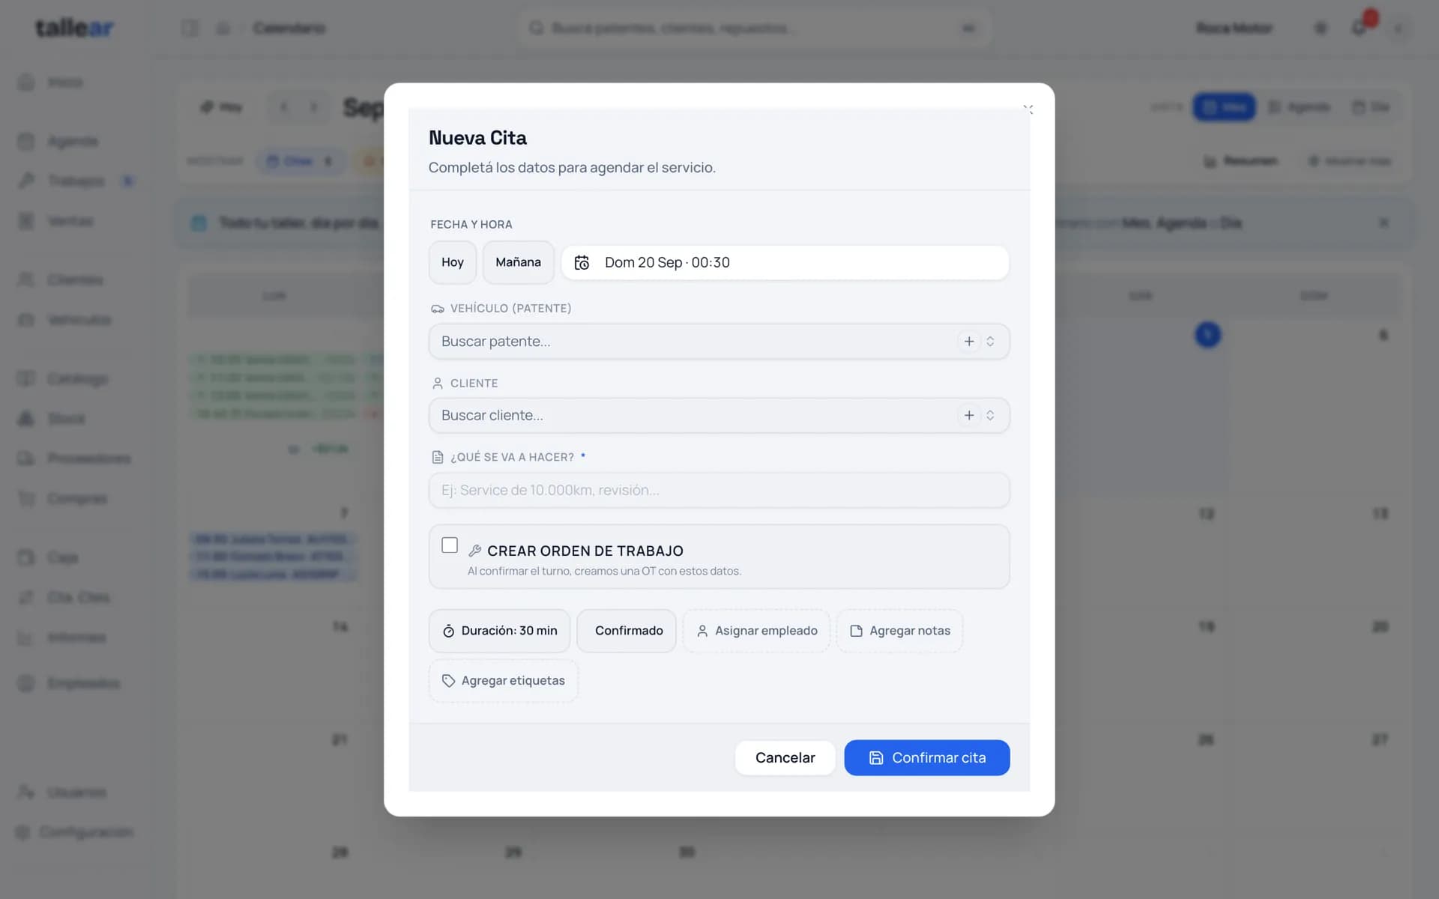Open the Dom 20 Sep date picker
This screenshot has height=899, width=1439.
click(x=785, y=262)
